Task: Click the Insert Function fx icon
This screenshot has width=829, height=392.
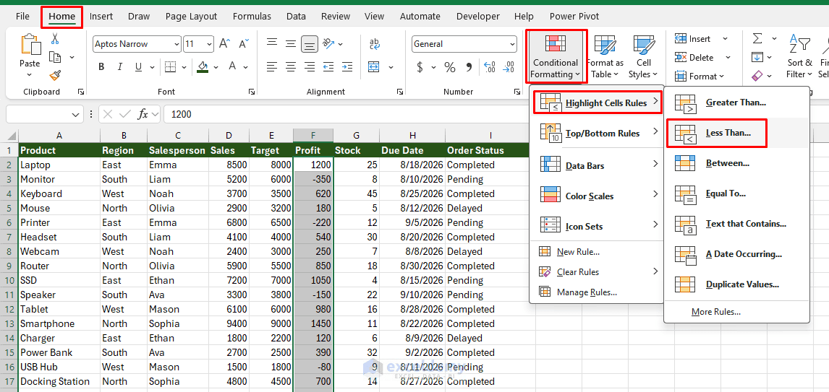Action: click(x=143, y=114)
